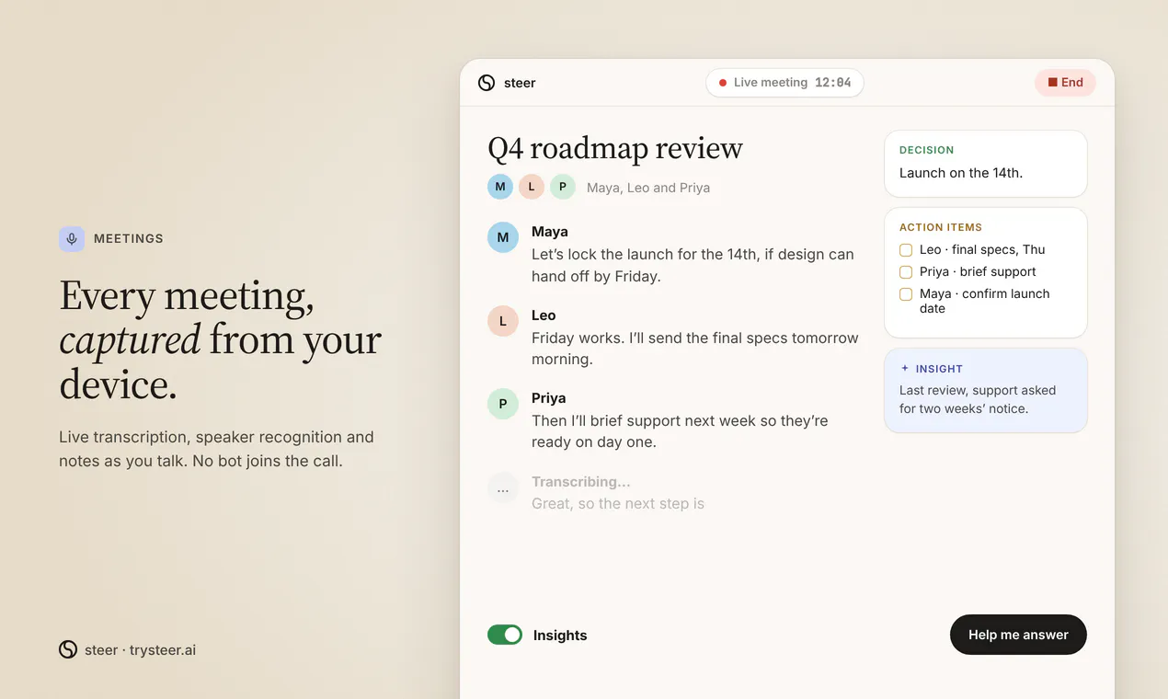
Task: Turn off the Insights toggle
Action: pyautogui.click(x=505, y=635)
